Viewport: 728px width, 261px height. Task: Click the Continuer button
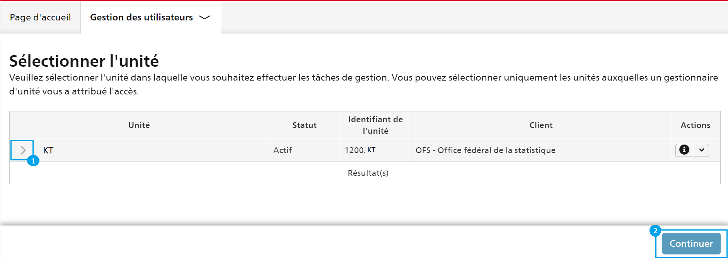pyautogui.click(x=691, y=244)
